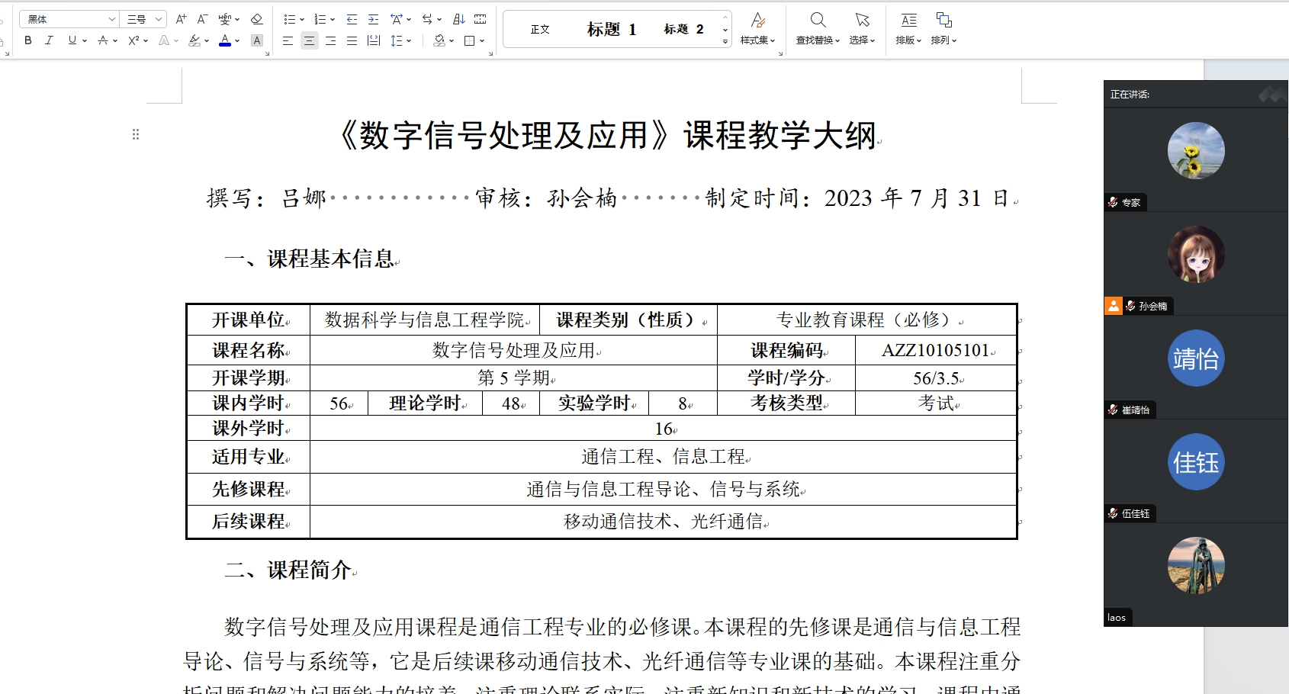Viewport: 1289px width, 694px height.
Task: Open the font size dropdown showing 三号
Action: click(144, 19)
